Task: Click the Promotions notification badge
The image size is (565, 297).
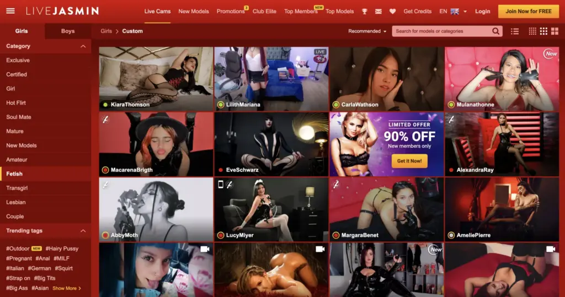Action: point(246,8)
